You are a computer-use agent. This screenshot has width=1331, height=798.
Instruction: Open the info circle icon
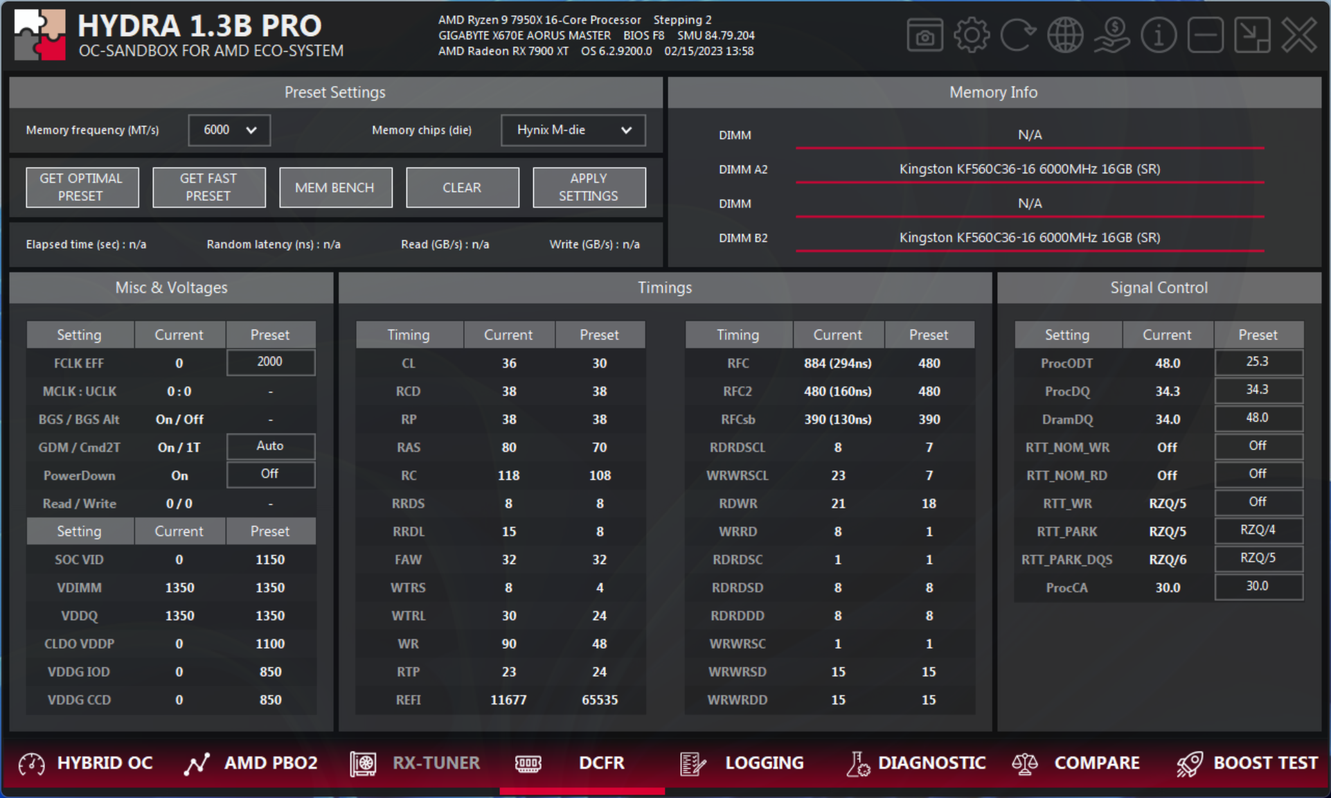click(1159, 35)
